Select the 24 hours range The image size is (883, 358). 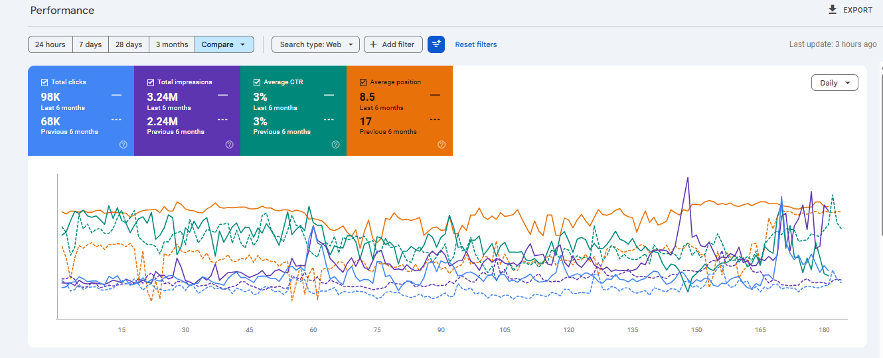click(x=50, y=44)
